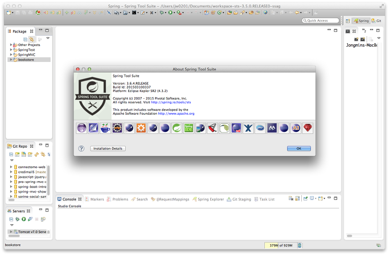Click the Installation Details button

pos(108,148)
